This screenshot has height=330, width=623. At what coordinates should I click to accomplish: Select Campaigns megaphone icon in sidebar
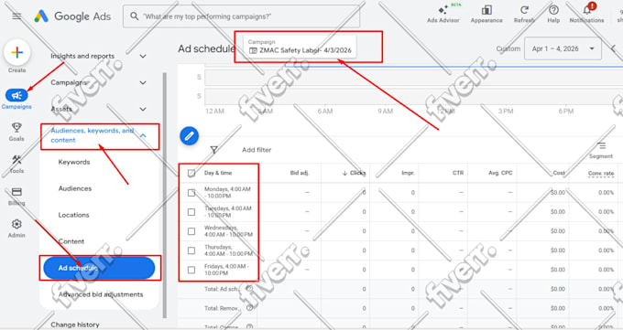click(16, 95)
